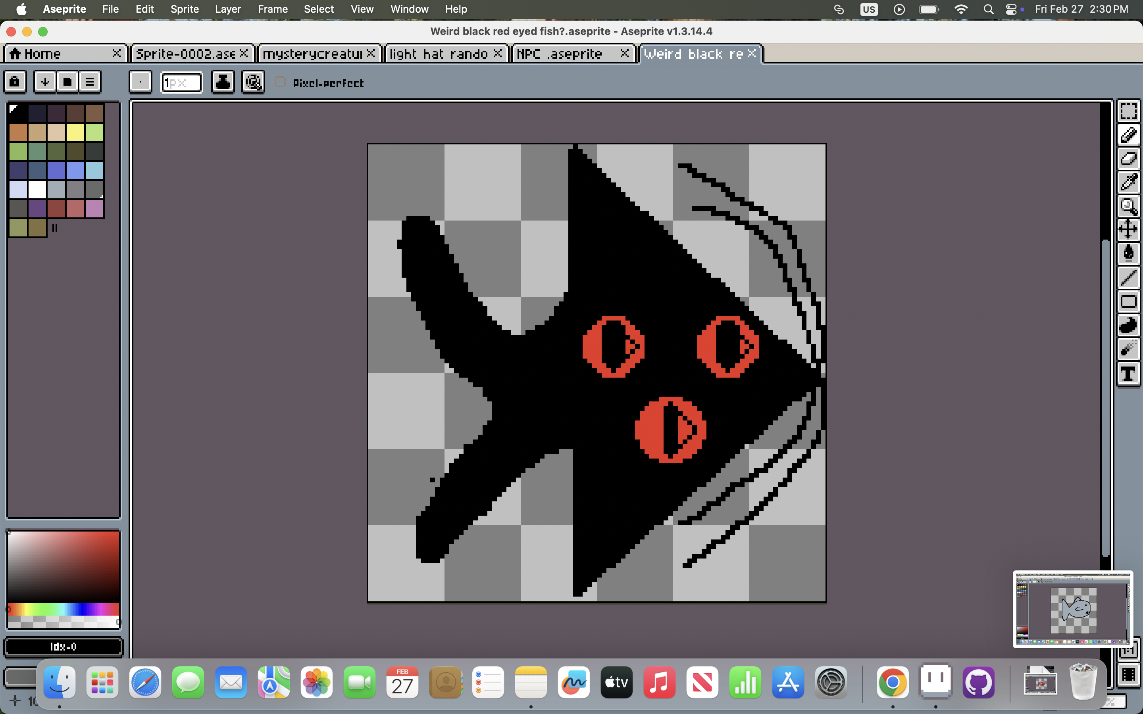Enable the Pixel-perfect checkbox

pyautogui.click(x=280, y=82)
